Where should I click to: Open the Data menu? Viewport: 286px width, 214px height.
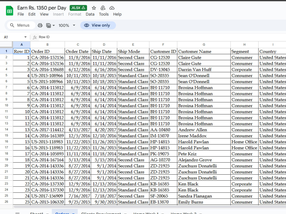point(90,14)
